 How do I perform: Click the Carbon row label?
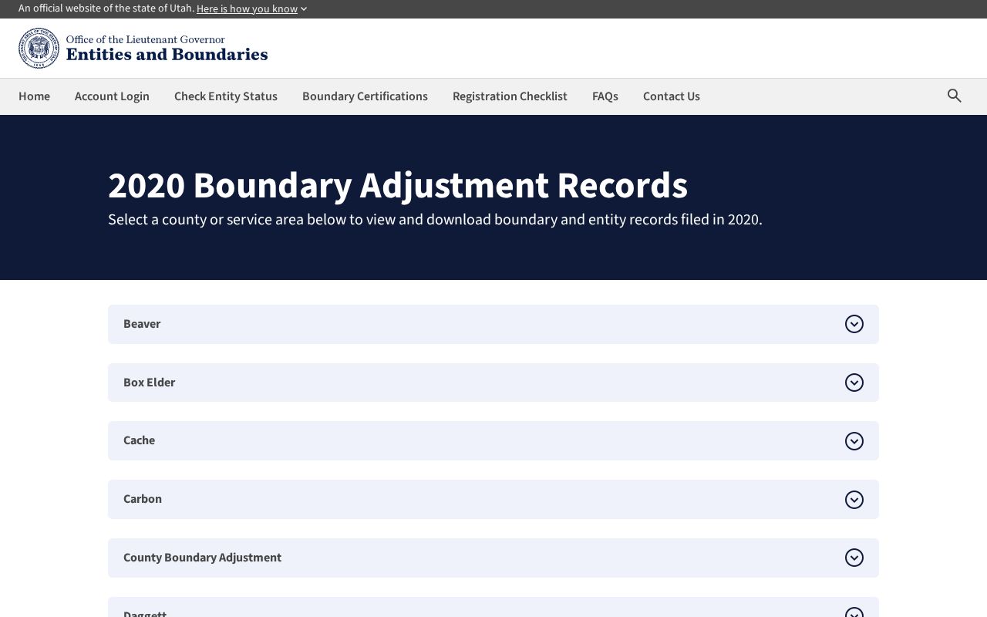[x=143, y=499]
